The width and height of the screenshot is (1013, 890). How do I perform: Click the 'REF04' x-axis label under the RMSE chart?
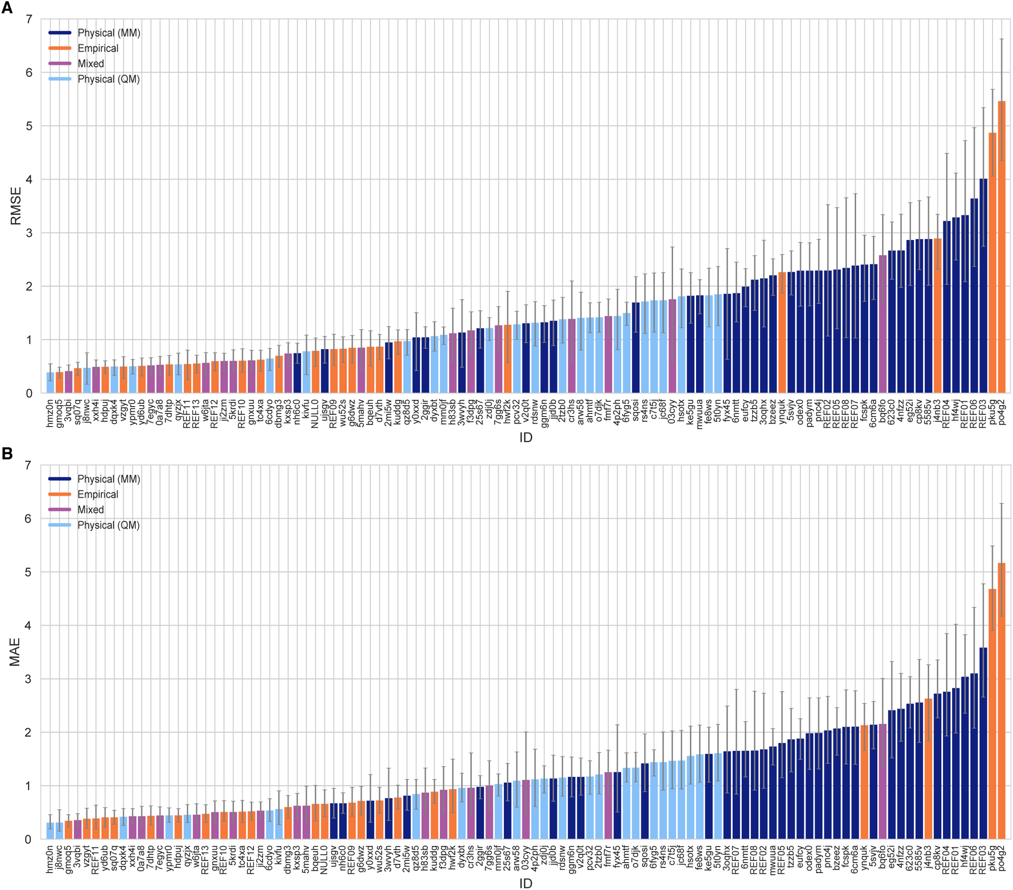947,414
